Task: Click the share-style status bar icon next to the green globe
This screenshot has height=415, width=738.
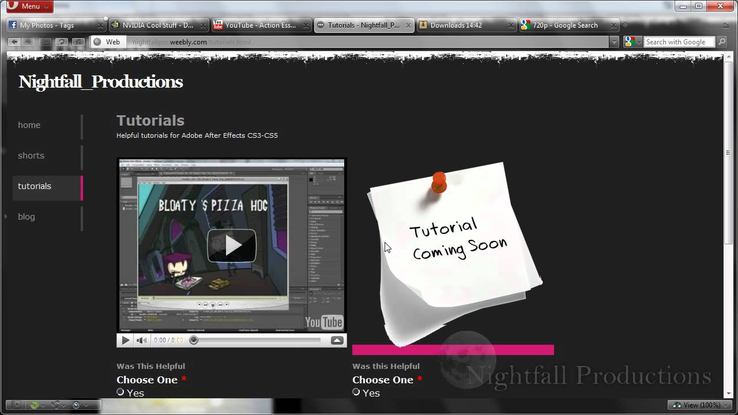Action: tap(56, 405)
